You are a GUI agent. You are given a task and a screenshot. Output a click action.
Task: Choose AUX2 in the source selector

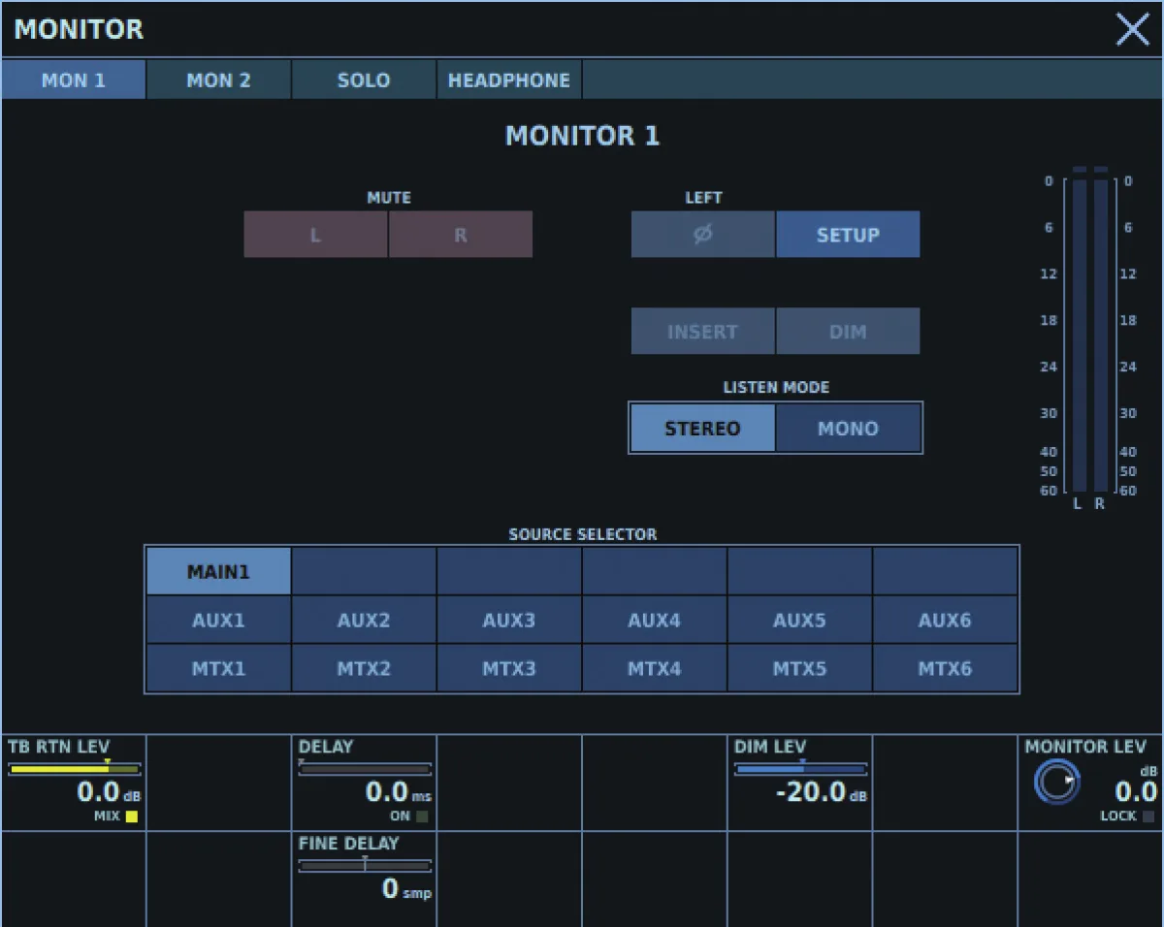click(x=364, y=620)
